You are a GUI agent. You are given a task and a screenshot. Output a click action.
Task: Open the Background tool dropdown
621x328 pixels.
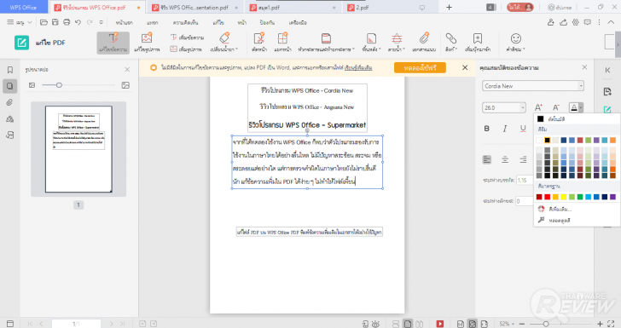click(371, 43)
